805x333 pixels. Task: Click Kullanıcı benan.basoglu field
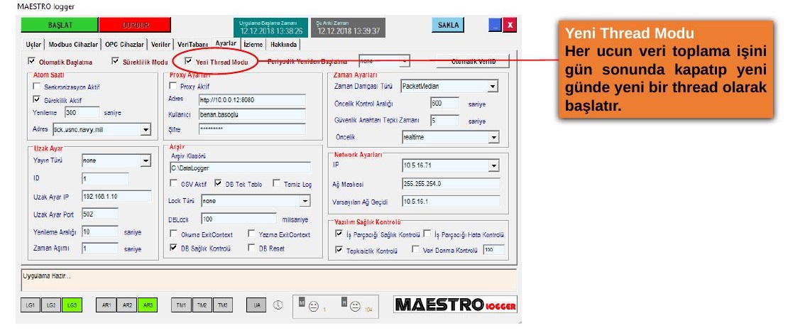252,114
